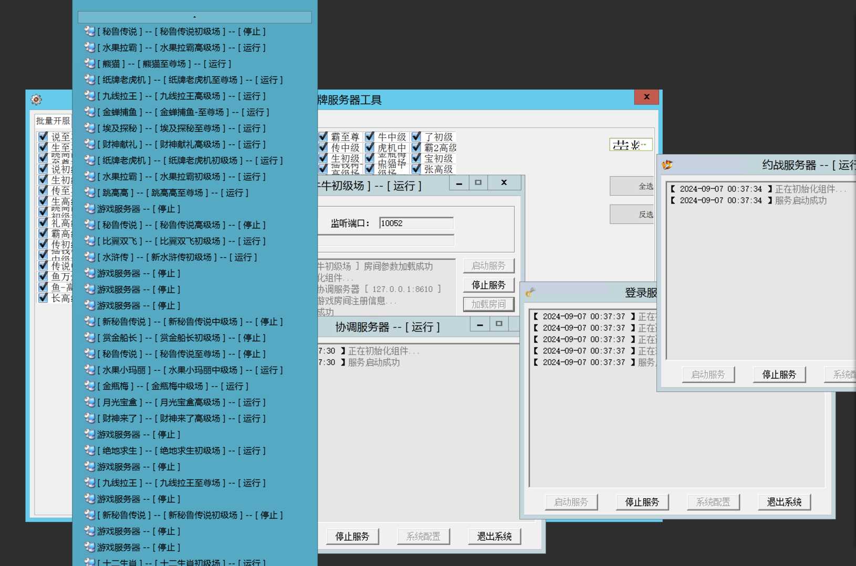The height and width of the screenshot is (566, 856).
Task: Click the 监听端口 field showing 10052
Action: pos(416,223)
